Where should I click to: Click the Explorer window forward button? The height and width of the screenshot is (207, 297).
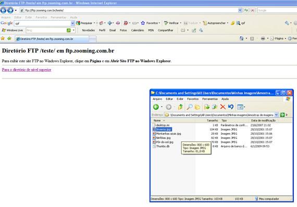(x=168, y=107)
